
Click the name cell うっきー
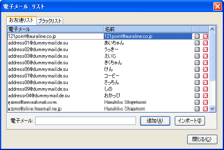pyautogui.click(x=112, y=49)
